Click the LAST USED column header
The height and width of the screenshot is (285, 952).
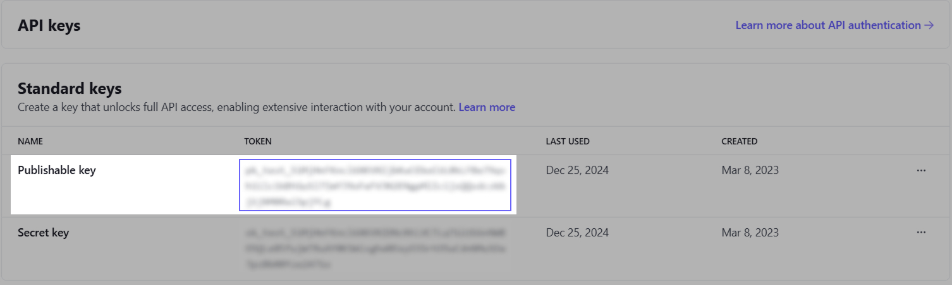[x=568, y=141]
